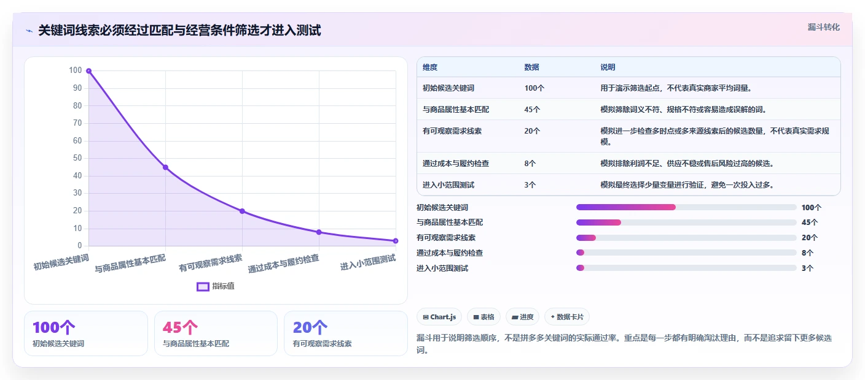
Task: Click the chart data point at 20
Action: (242, 211)
